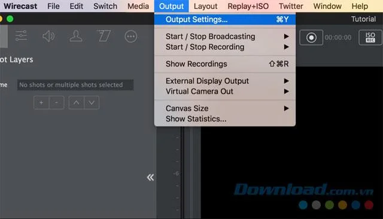The height and width of the screenshot is (219, 383).
Task: Close the open Output menu in menu bar
Action: click(x=172, y=6)
